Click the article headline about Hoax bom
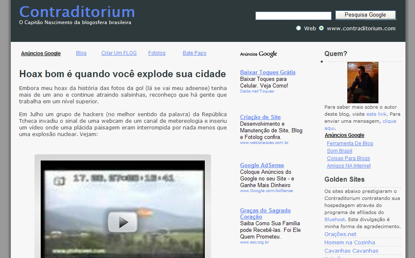The width and height of the screenshot is (415, 258). 122,74
